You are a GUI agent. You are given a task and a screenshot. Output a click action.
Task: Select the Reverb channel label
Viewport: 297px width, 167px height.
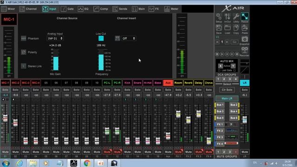tap(188, 83)
